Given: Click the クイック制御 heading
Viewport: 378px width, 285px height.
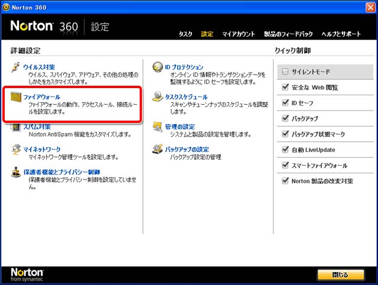Looking at the screenshot, I should coord(293,51).
